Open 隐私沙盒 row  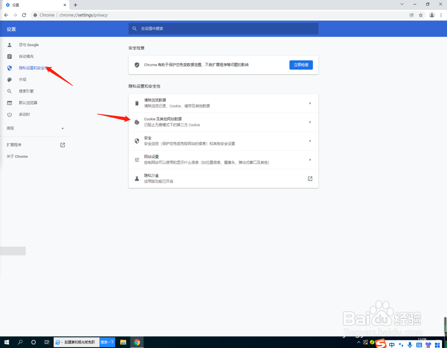click(x=223, y=179)
